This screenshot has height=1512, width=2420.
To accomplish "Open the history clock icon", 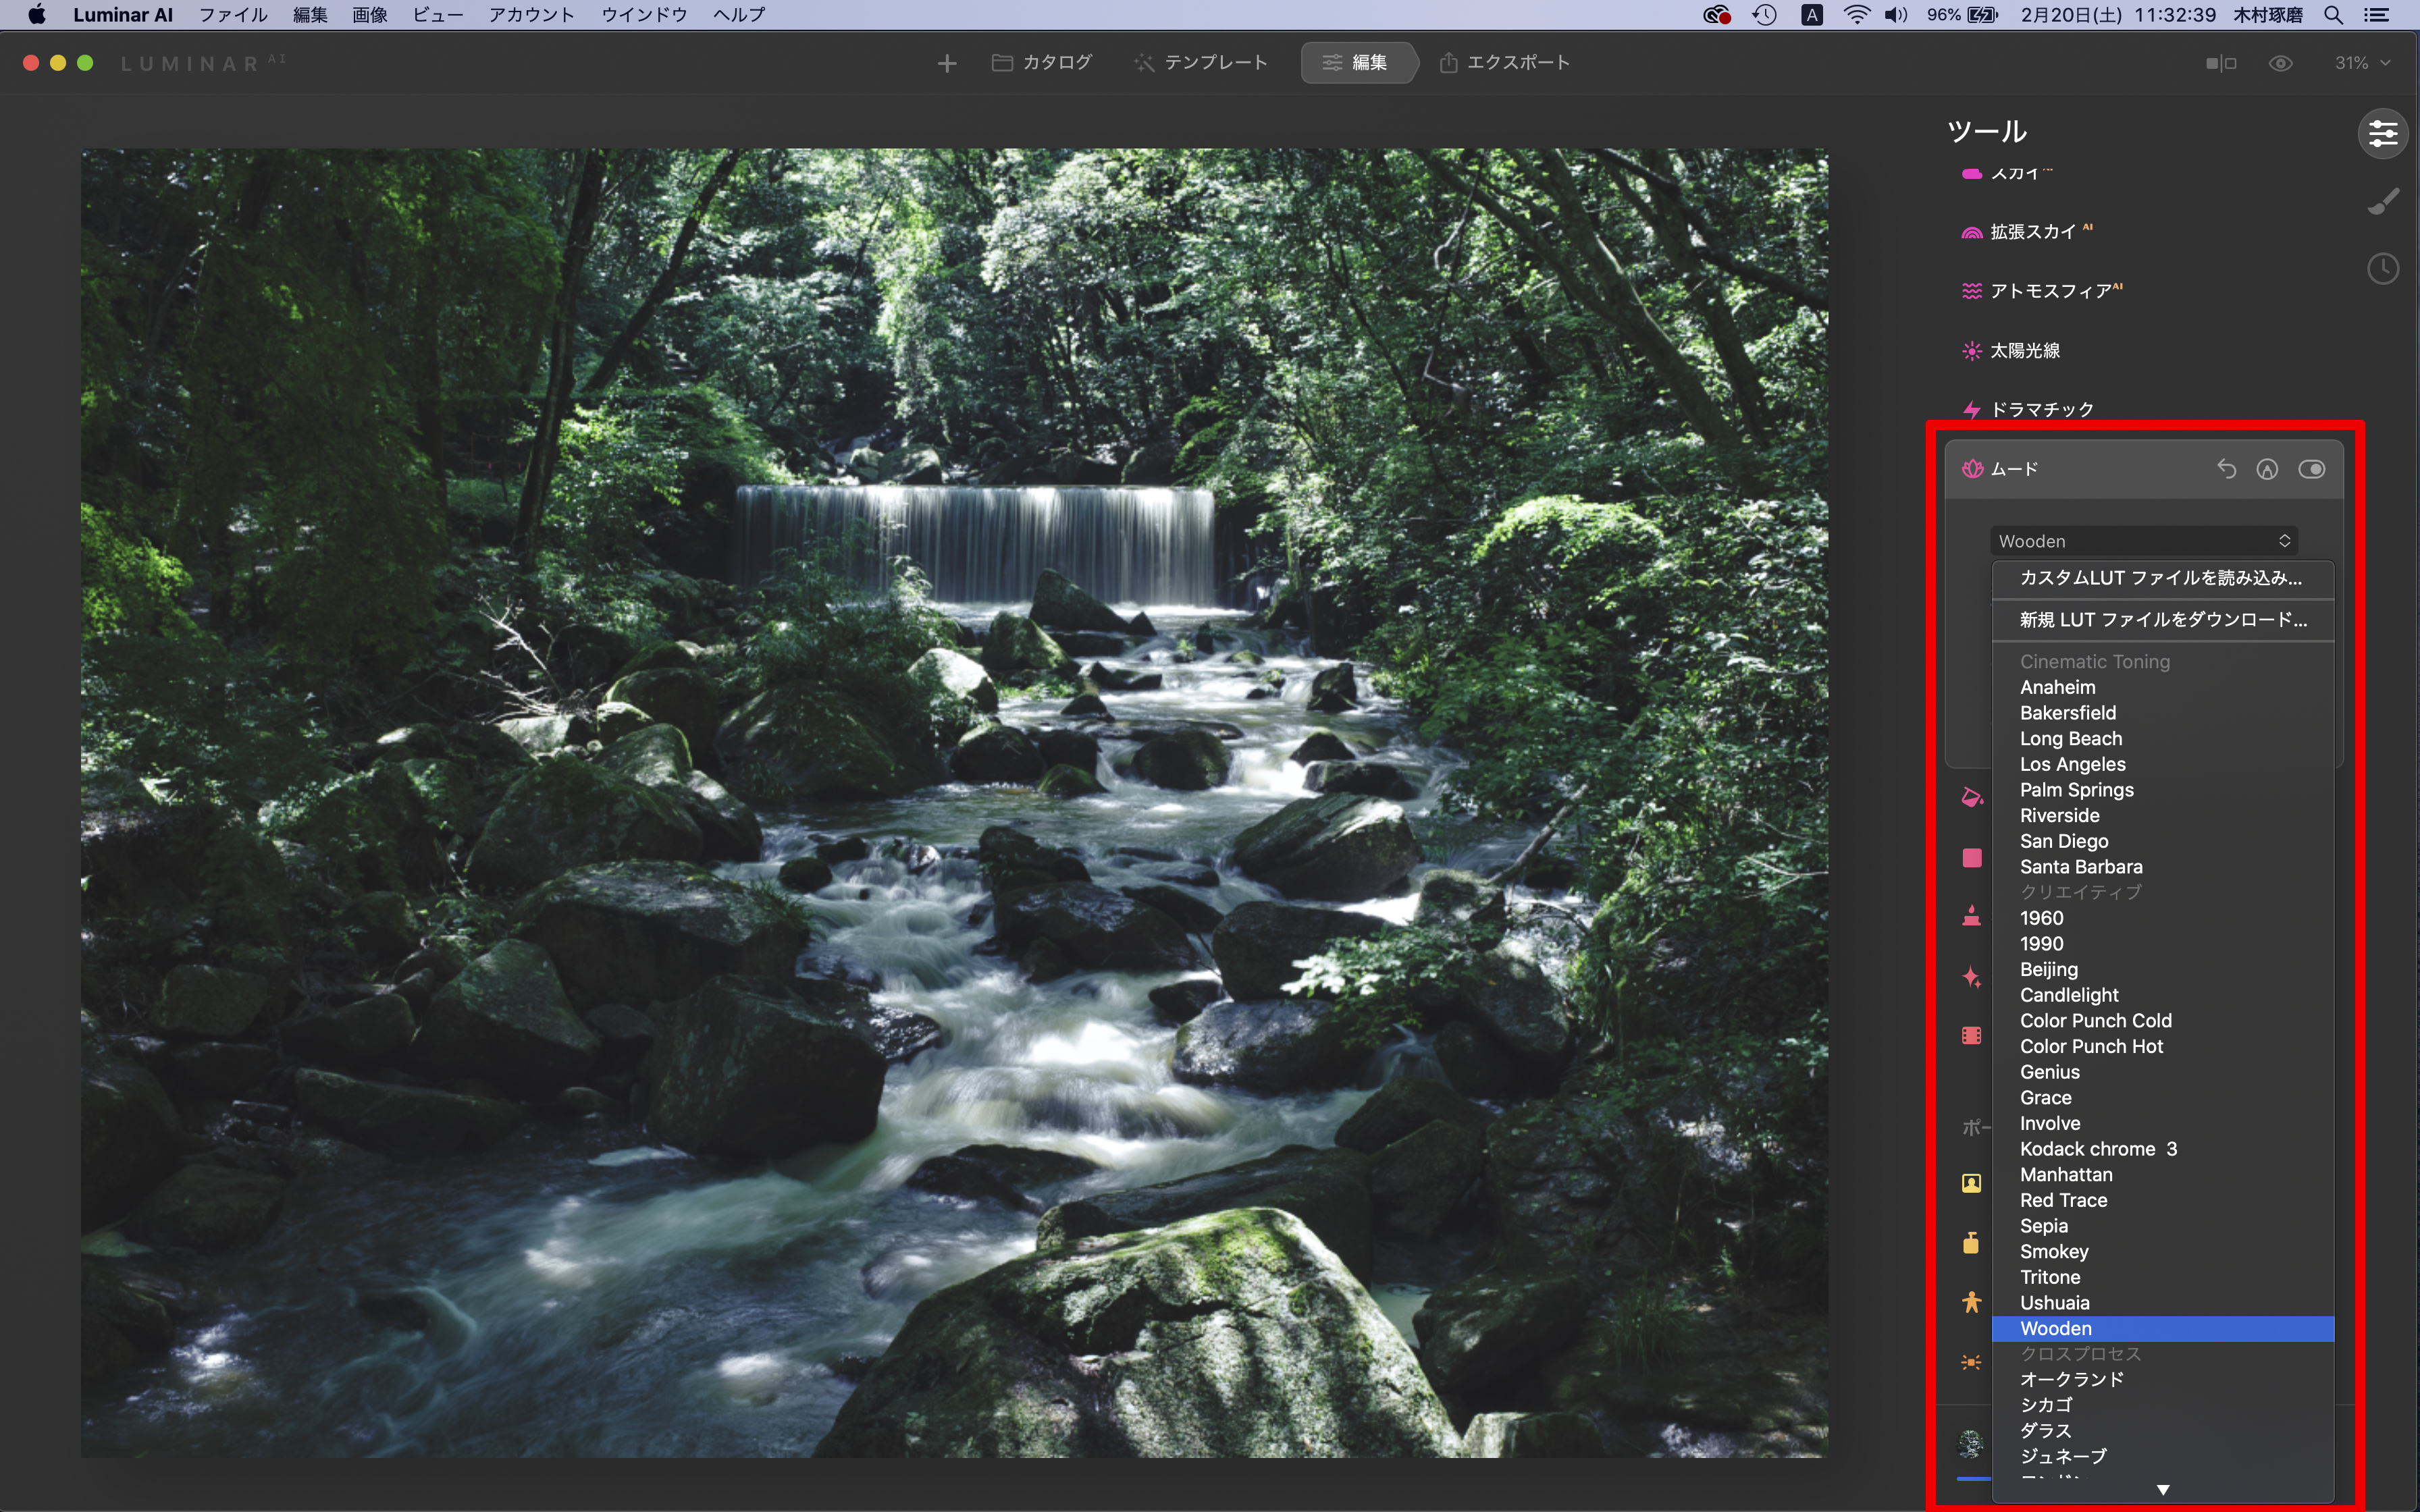I will [2383, 268].
